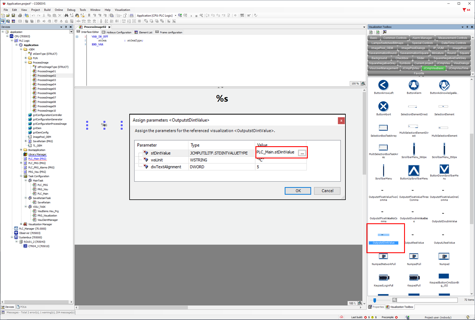Open the Visualization menu

tap(122, 10)
